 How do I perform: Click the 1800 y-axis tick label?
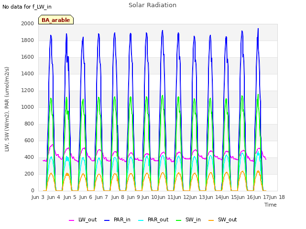pyautogui.click(x=28, y=40)
